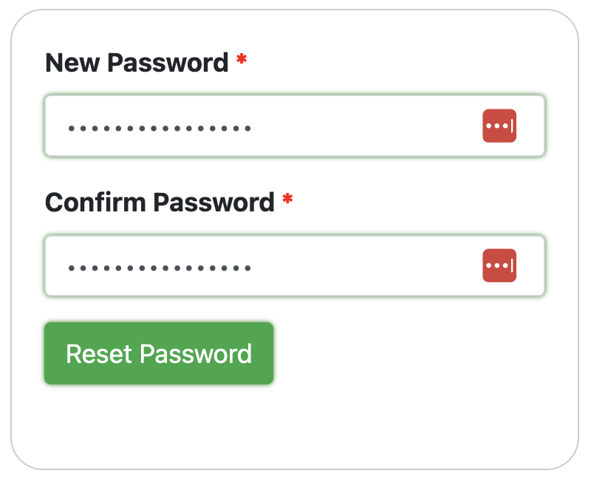
Task: Click the password manager icon in Confirm Password field
Action: 499,265
